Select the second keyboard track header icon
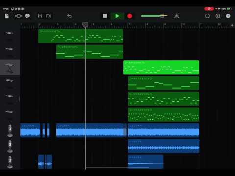The image size is (235, 176). point(9,49)
